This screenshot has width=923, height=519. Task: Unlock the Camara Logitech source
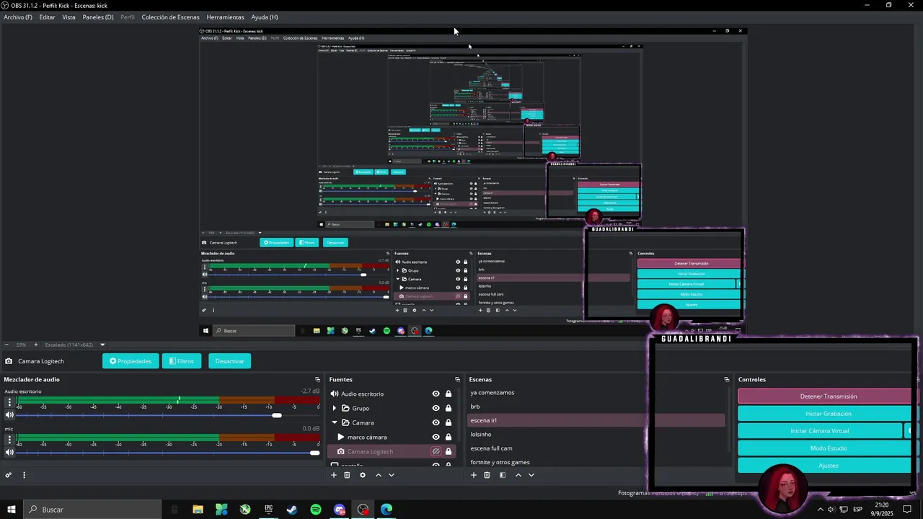449,451
